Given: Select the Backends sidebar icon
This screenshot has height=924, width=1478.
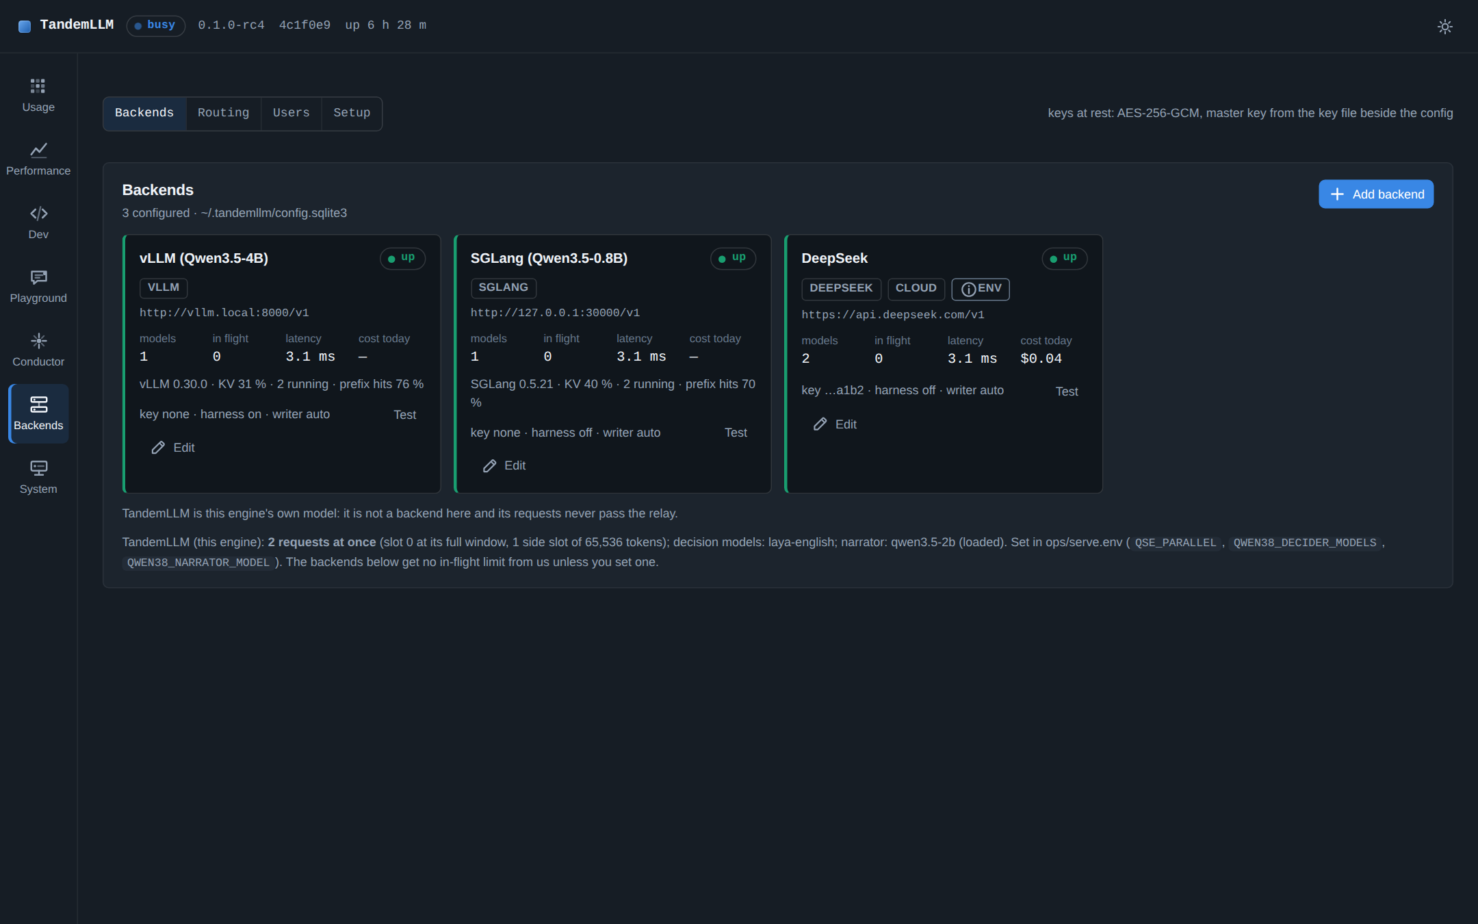Looking at the screenshot, I should 38,405.
